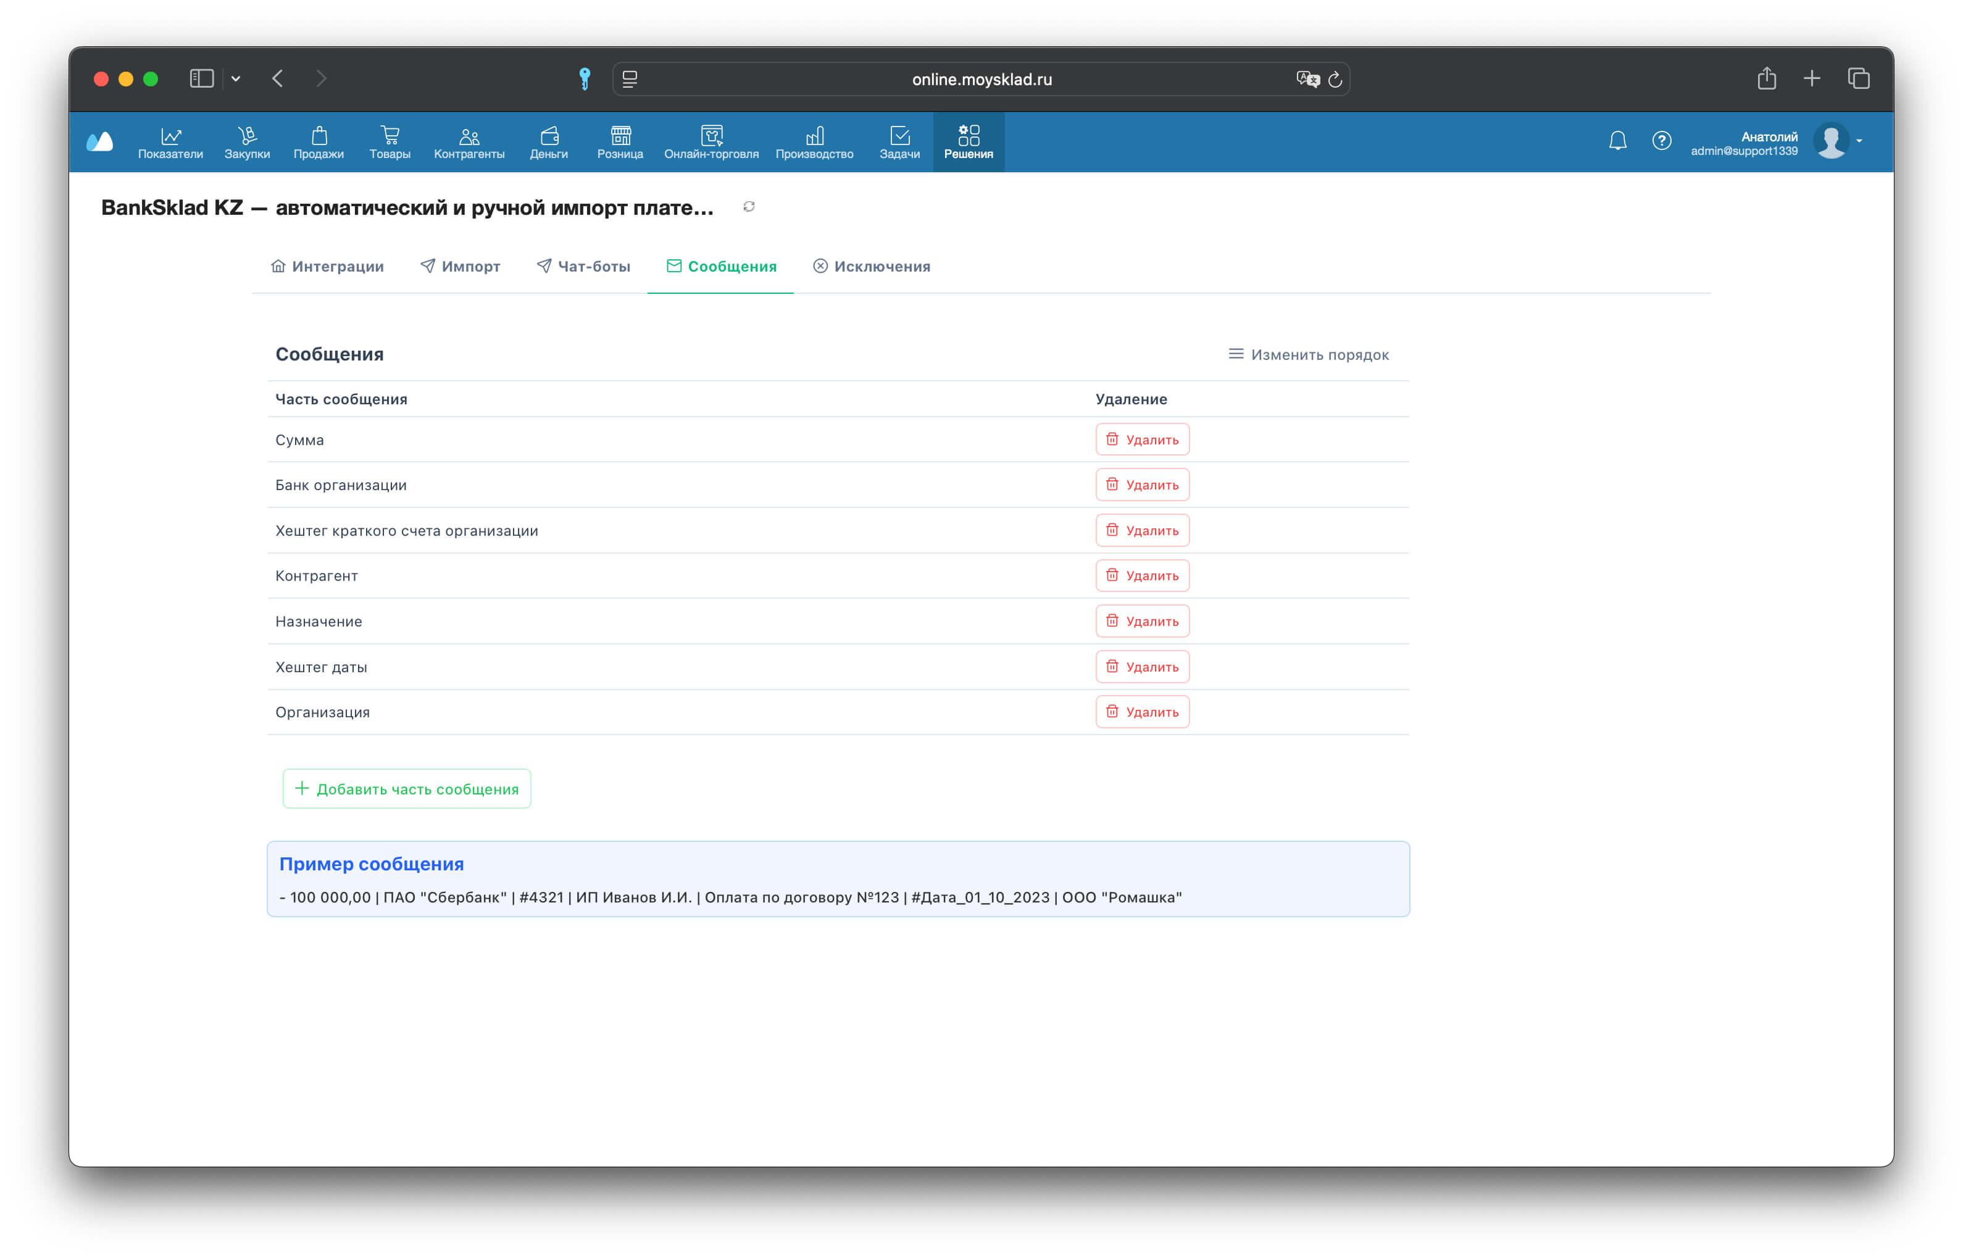Screen dimensions: 1963x1258
Task: Open the Товары section
Action: tap(390, 142)
